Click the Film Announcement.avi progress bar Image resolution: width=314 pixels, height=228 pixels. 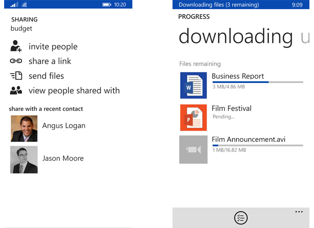click(x=257, y=145)
